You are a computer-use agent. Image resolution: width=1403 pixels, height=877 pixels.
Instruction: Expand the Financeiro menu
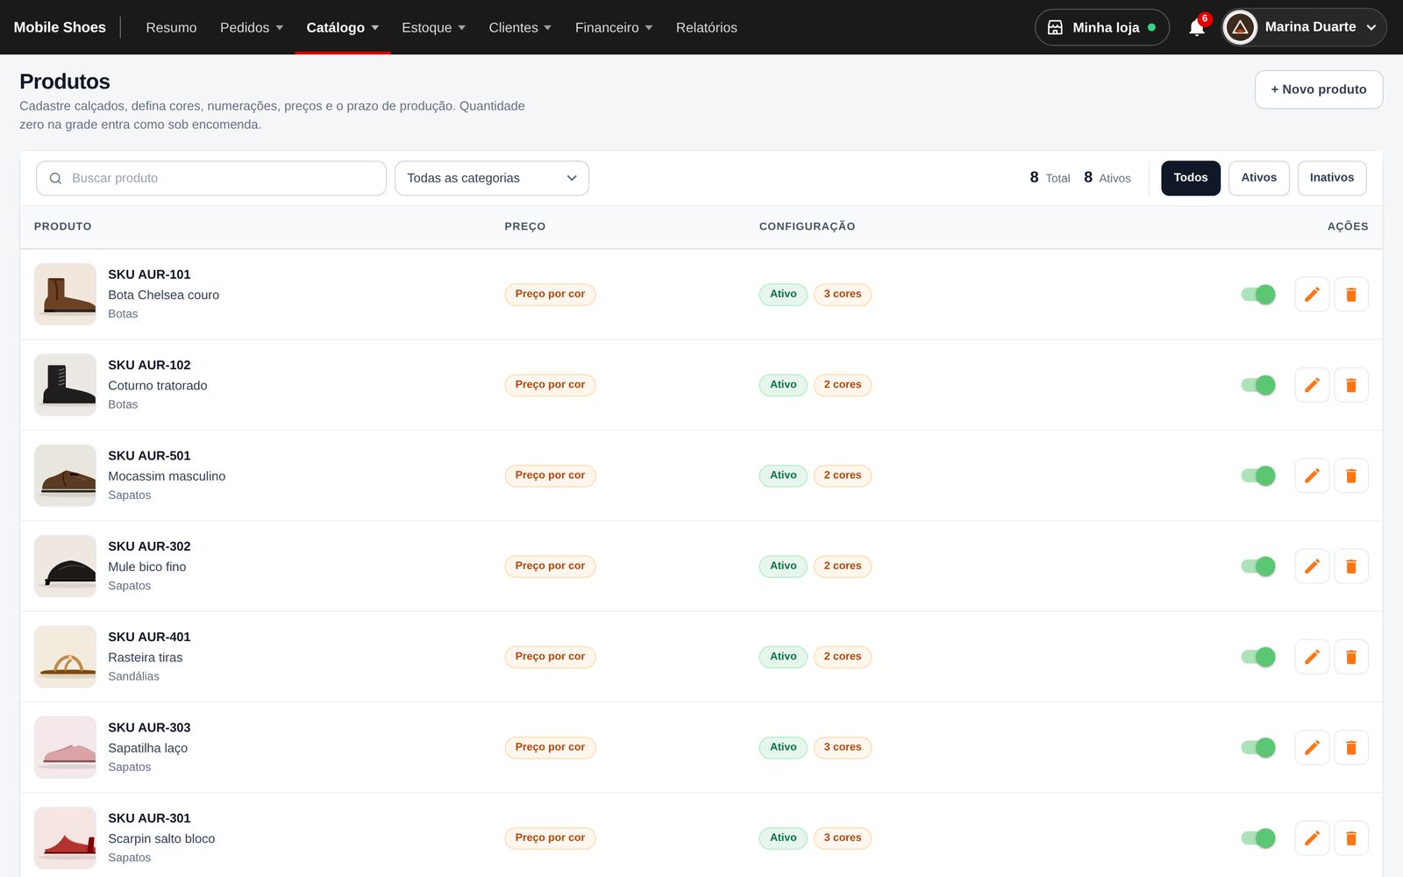[614, 27]
